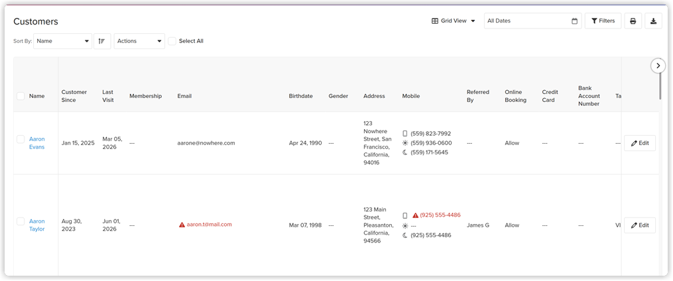Click the vertical scrollbar thumb
The height and width of the screenshot is (281, 673).
[660, 87]
